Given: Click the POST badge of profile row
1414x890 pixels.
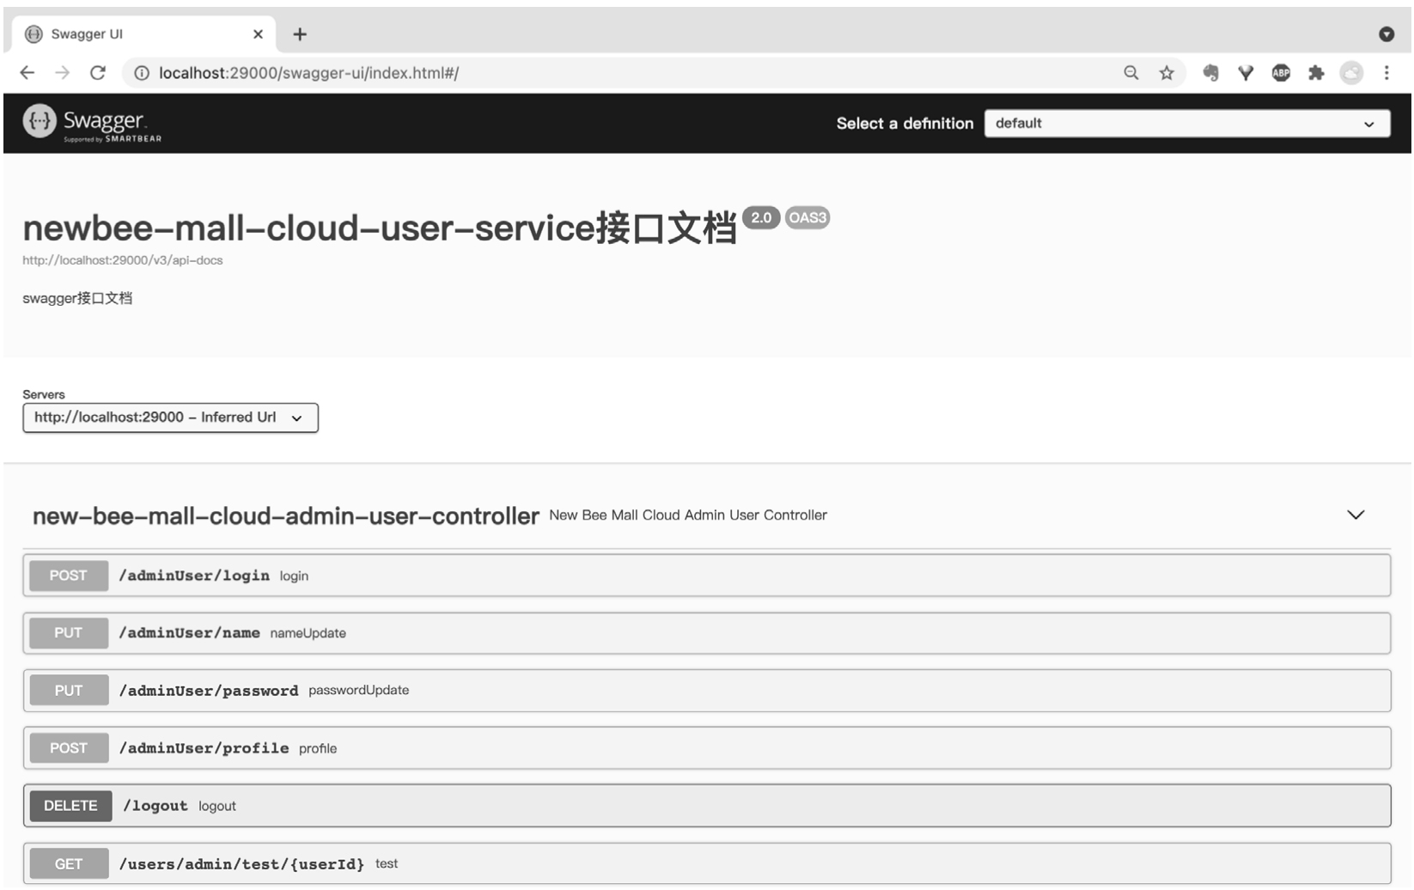Looking at the screenshot, I should pyautogui.click(x=69, y=748).
